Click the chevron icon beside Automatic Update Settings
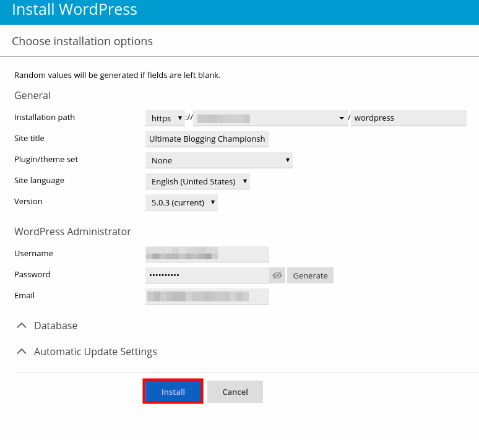This screenshot has height=440, width=479. point(22,352)
